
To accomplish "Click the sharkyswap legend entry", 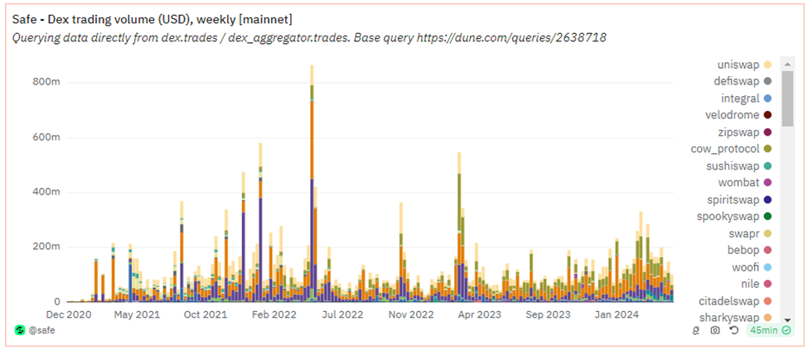I will 735,318.
